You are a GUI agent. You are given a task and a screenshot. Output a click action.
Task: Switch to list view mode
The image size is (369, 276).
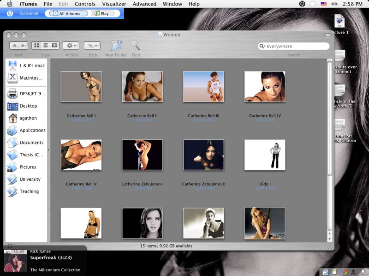point(46,46)
